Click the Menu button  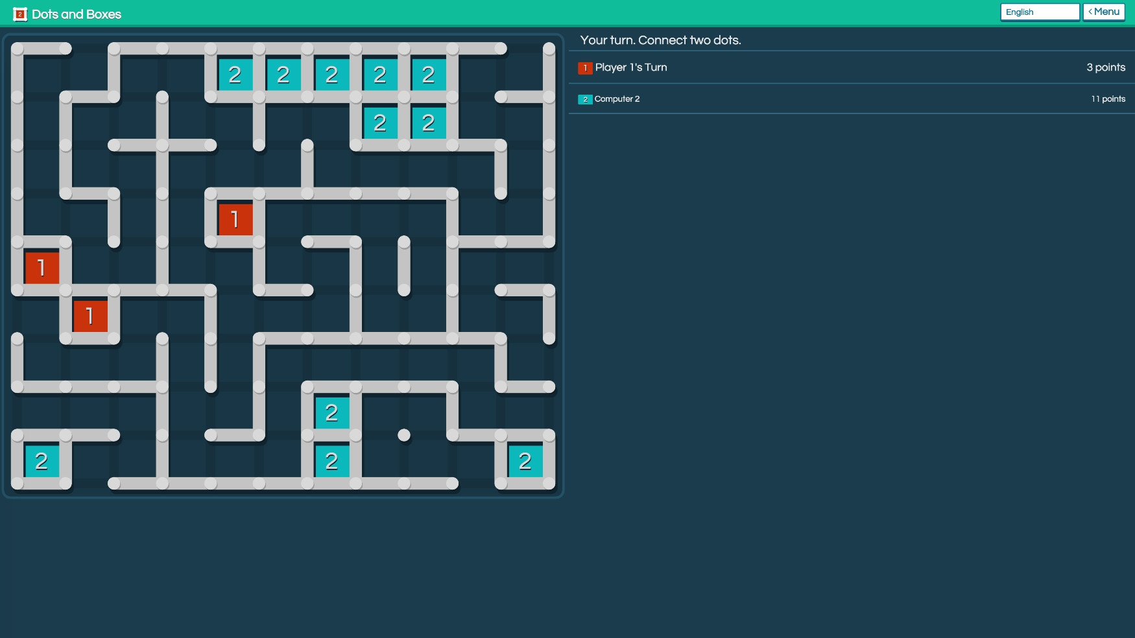coord(1104,12)
